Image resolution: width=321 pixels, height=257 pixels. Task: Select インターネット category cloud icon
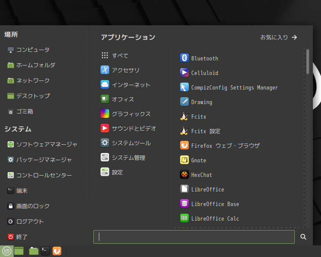point(105,84)
